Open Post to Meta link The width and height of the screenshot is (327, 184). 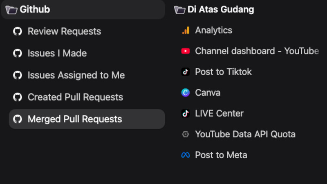[x=221, y=155]
